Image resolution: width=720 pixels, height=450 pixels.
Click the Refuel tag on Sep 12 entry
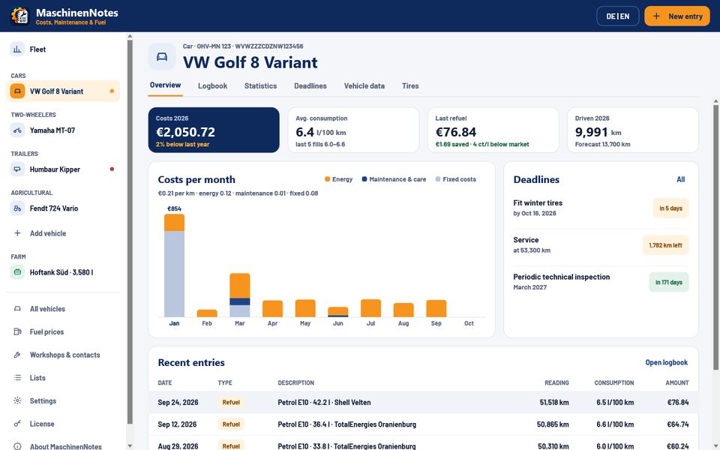pyautogui.click(x=231, y=424)
